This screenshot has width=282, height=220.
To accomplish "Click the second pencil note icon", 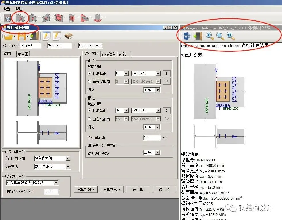I will pos(57,36).
